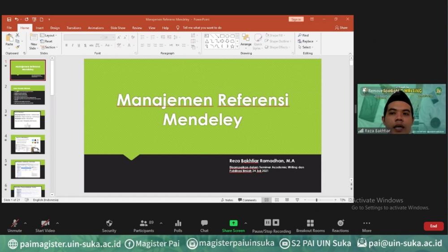Unmute the microphone
This screenshot has height=252, width=448.
[15, 224]
